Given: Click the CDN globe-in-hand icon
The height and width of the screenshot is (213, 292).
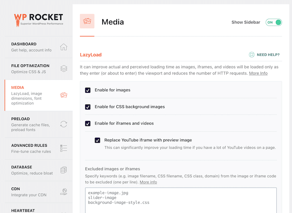Looking at the screenshot, I should tap(64, 192).
